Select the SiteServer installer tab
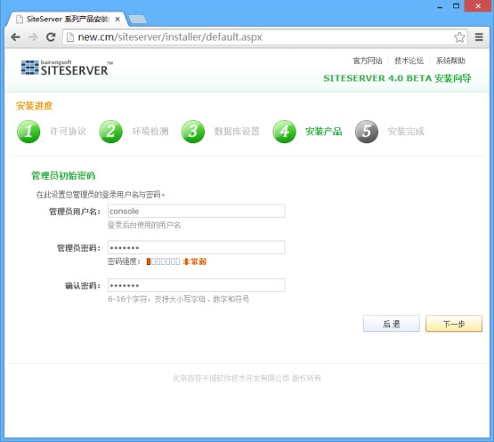 pyautogui.click(x=67, y=20)
